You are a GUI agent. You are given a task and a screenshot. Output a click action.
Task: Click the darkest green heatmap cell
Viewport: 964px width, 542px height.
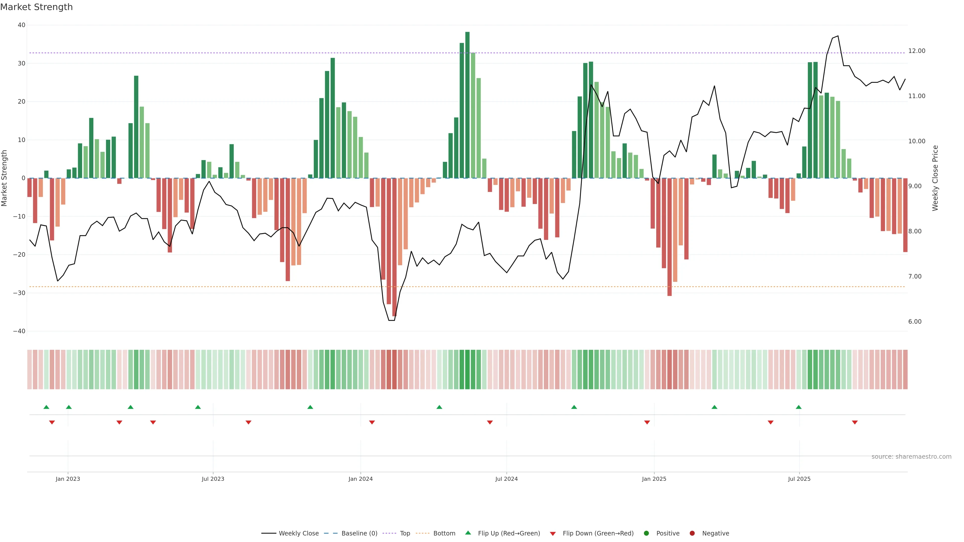pyautogui.click(x=467, y=369)
